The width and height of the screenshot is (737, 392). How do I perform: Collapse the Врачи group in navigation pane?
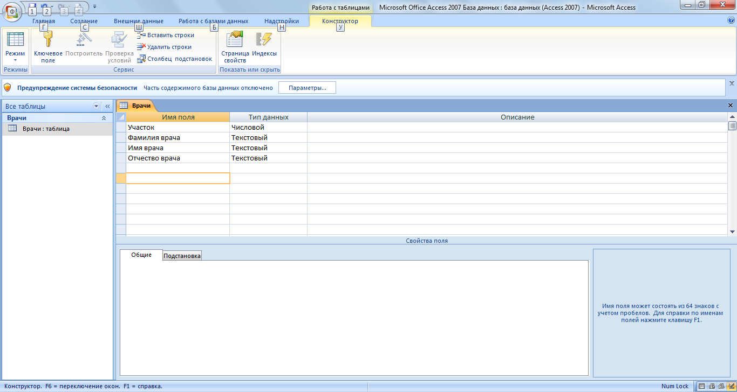coord(104,118)
